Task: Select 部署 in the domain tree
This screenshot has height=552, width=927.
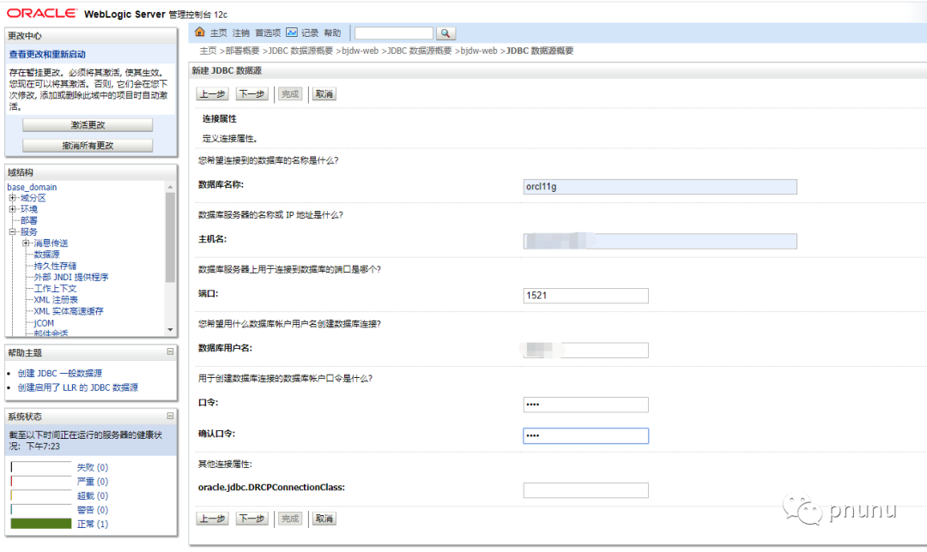Action: (x=29, y=220)
